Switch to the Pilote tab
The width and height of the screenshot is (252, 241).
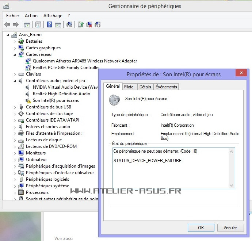tap(129, 87)
